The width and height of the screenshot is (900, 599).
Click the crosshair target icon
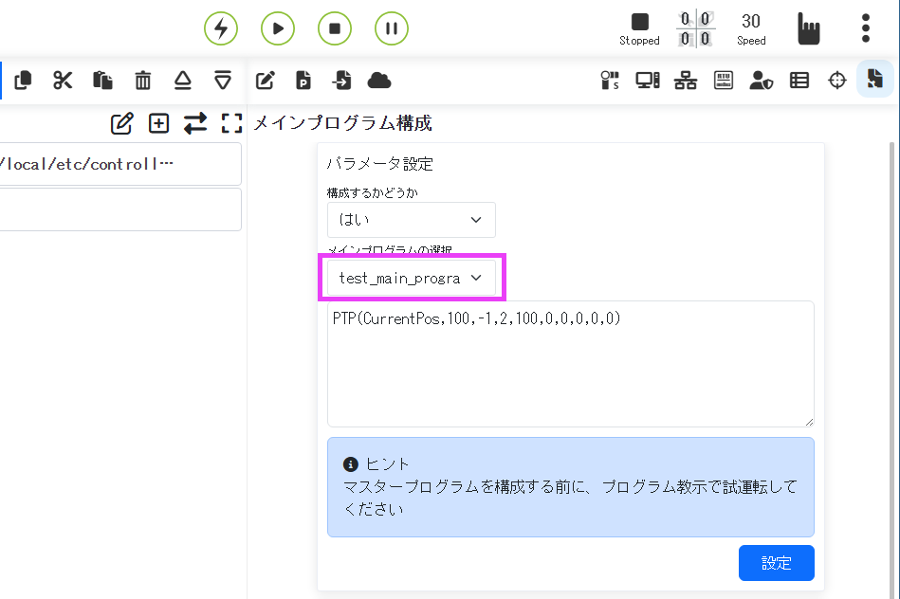[837, 81]
